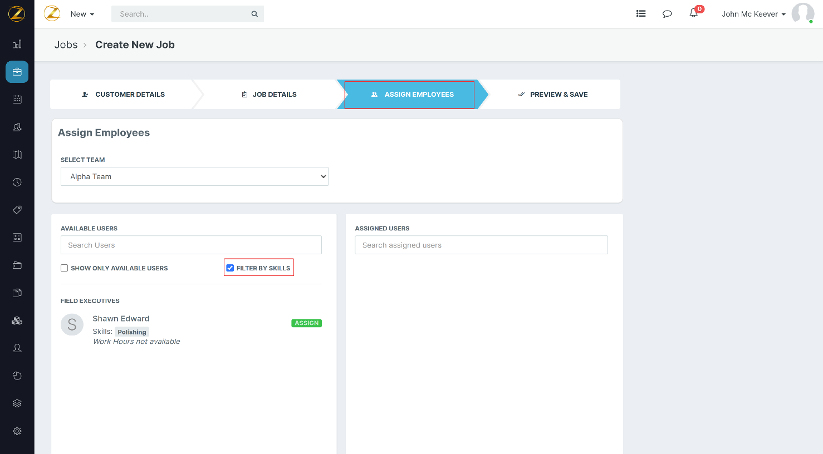Screen dimensions: 823x454
Task: Open the calendar icon in the sidebar
Action: pos(17,99)
